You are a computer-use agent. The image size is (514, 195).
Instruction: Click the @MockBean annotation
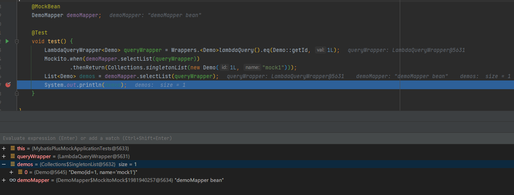point(46,7)
